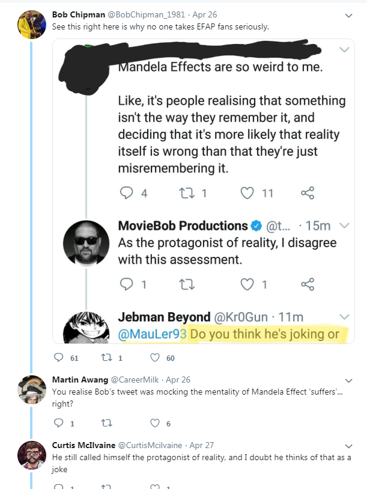Click the @MauLer93 mention link
Screen dimensions: 367x489
[x=153, y=334]
